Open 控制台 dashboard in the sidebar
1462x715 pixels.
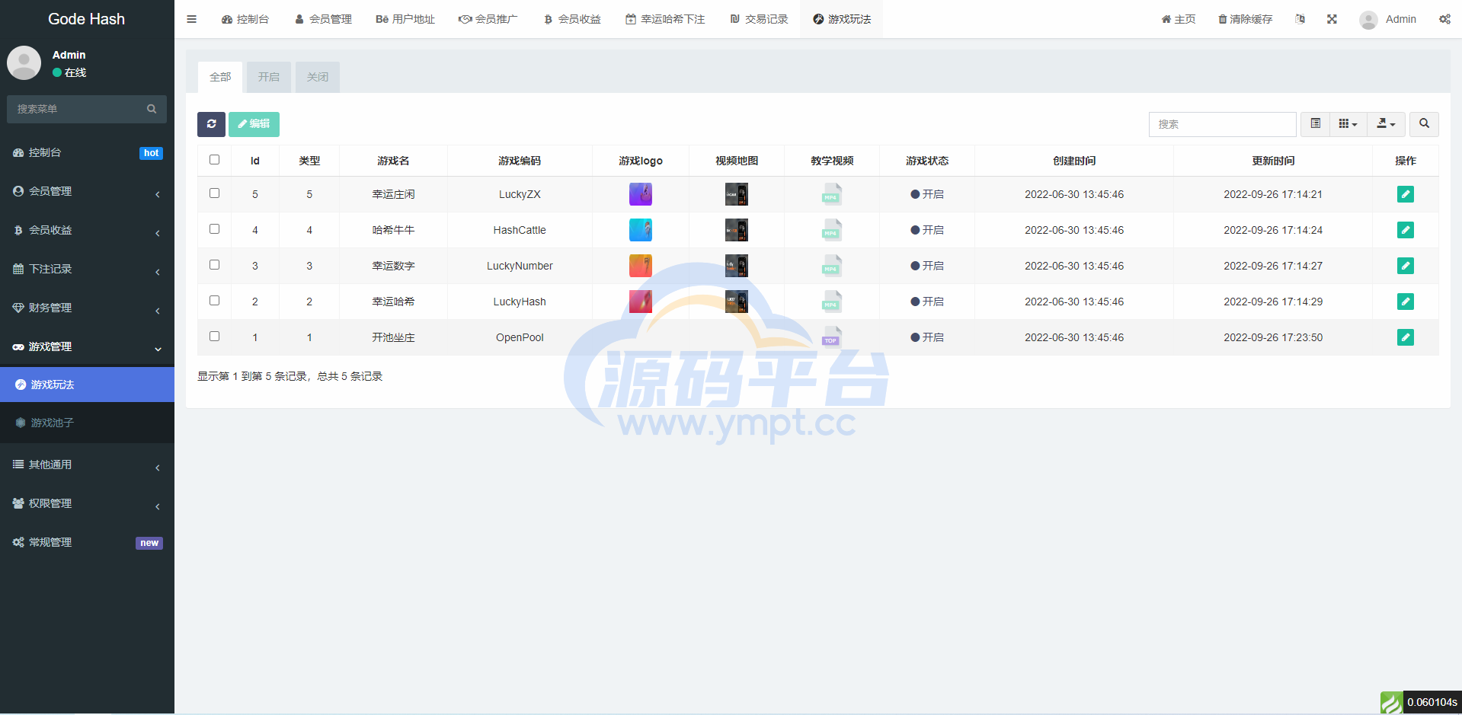pyautogui.click(x=87, y=152)
